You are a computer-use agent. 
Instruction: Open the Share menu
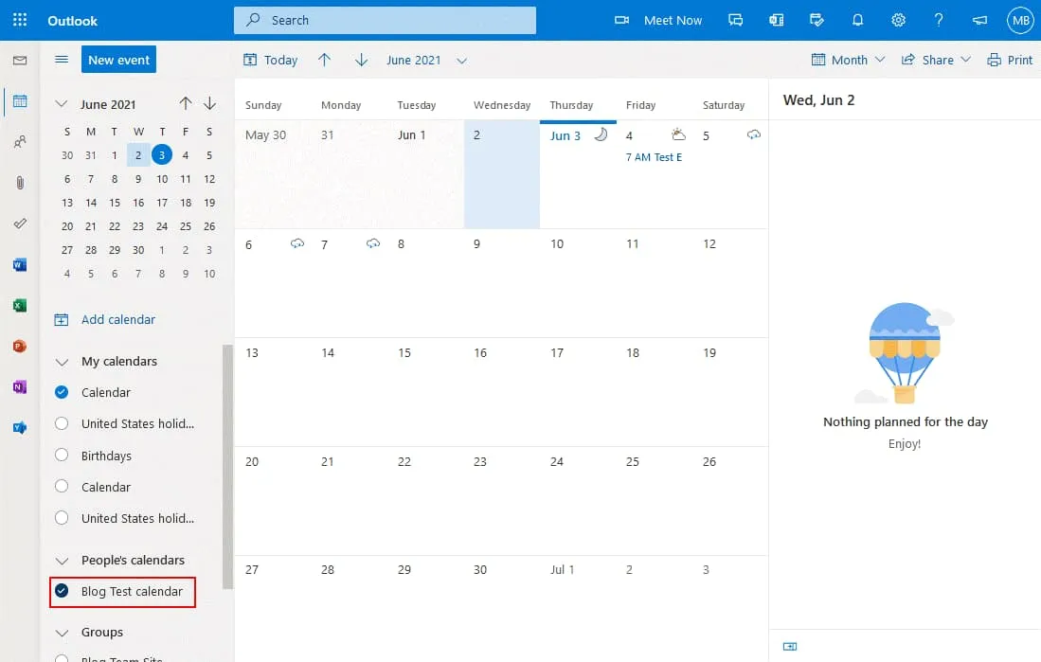[x=936, y=60]
